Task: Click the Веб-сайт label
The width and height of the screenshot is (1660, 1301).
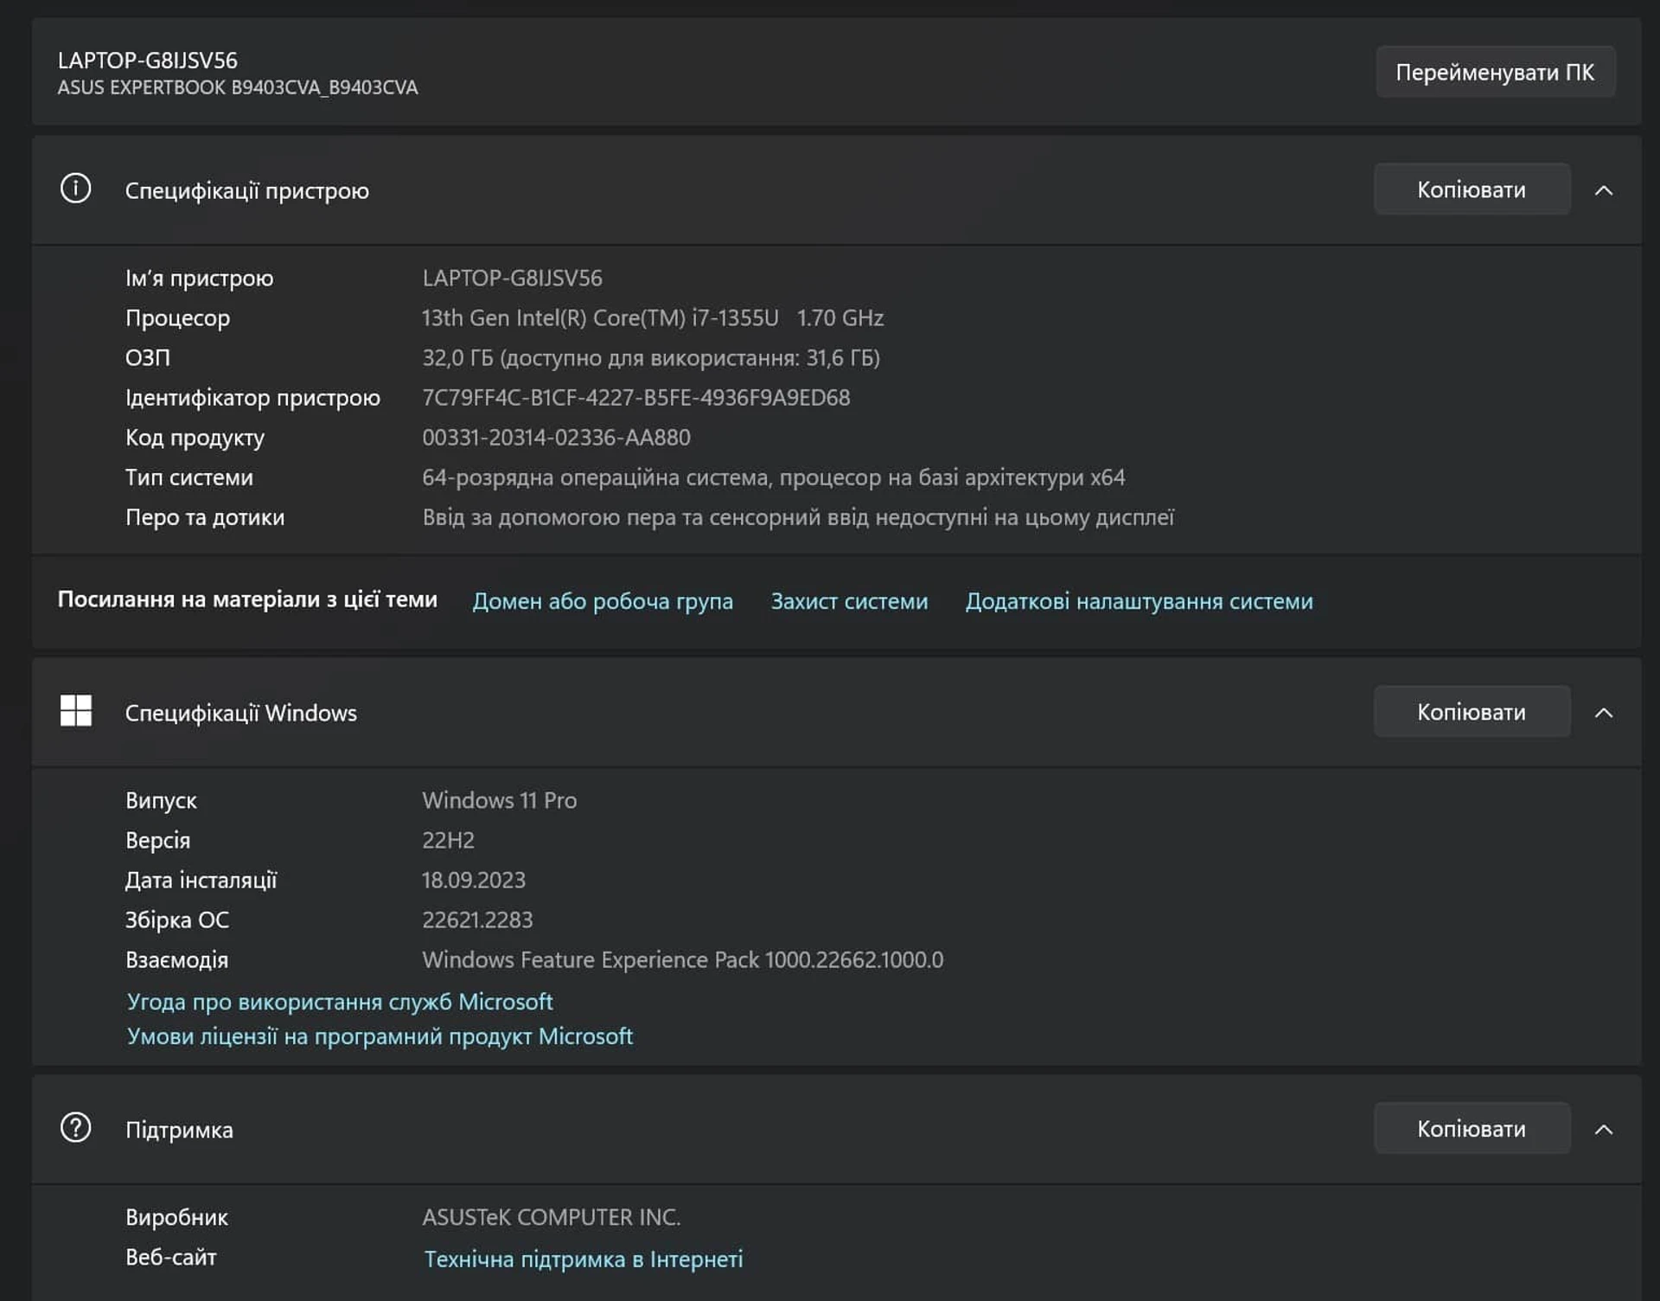Action: [170, 1257]
